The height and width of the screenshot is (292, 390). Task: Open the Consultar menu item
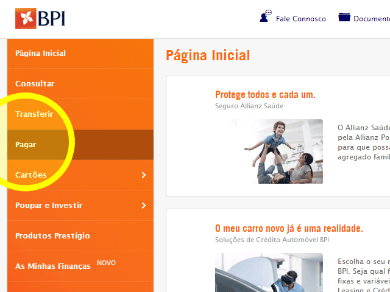(x=80, y=84)
